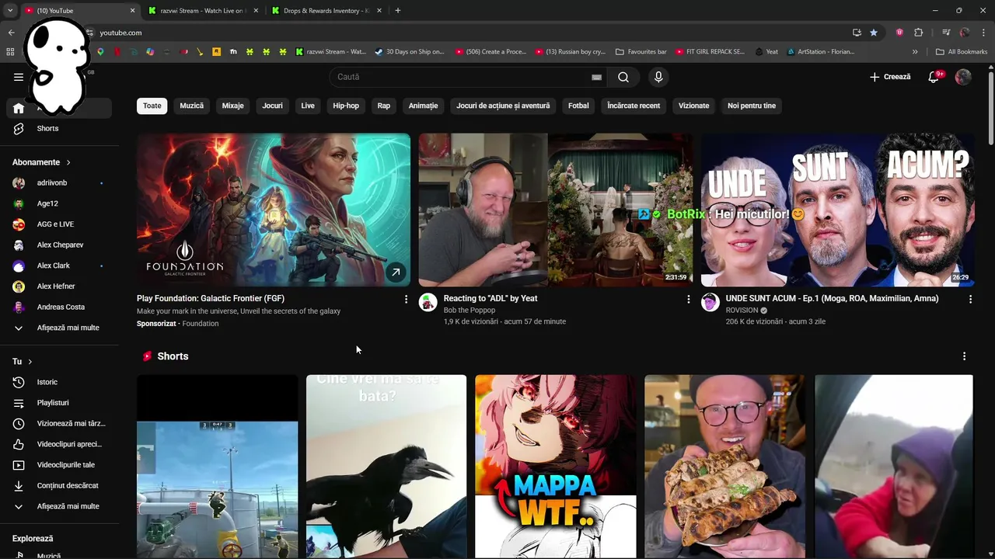Viewport: 995px width, 559px height.
Task: Open Istoric (history) in sidebar
Action: coord(59,382)
